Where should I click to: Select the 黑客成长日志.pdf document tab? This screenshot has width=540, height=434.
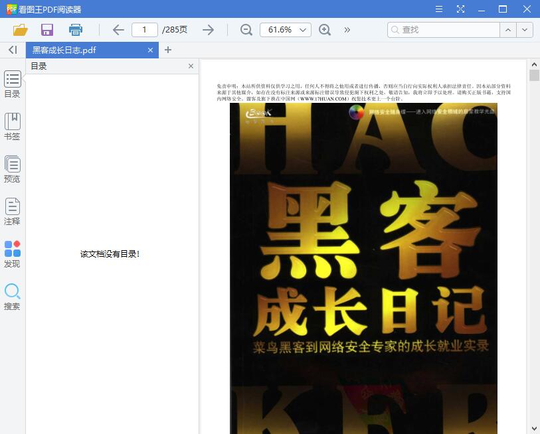pyautogui.click(x=86, y=49)
